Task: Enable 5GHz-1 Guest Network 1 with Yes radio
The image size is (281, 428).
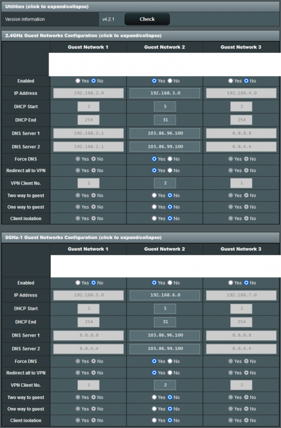Action: [x=78, y=283]
